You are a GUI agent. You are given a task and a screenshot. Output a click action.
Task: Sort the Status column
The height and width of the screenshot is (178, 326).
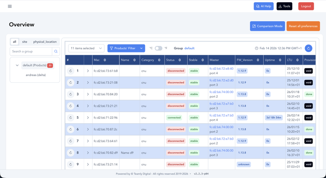(x=180, y=60)
